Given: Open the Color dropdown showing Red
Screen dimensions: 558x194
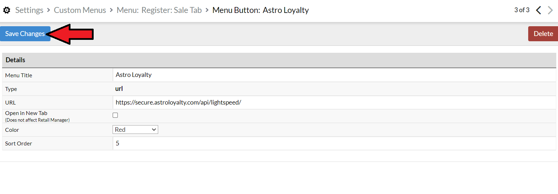Looking at the screenshot, I should point(135,130).
